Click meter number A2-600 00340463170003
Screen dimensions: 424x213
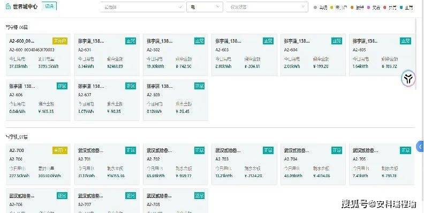32,50
